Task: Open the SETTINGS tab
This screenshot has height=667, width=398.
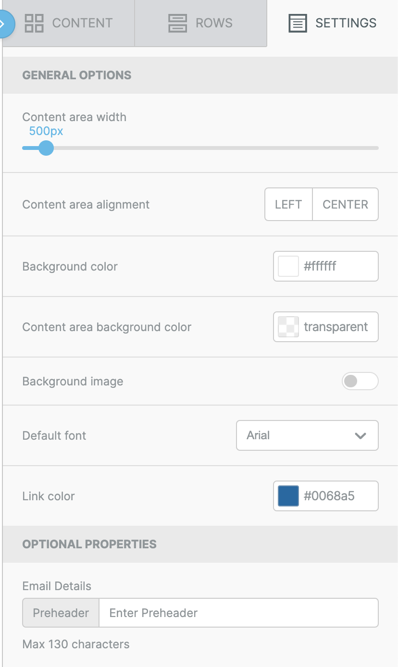Action: (x=332, y=23)
